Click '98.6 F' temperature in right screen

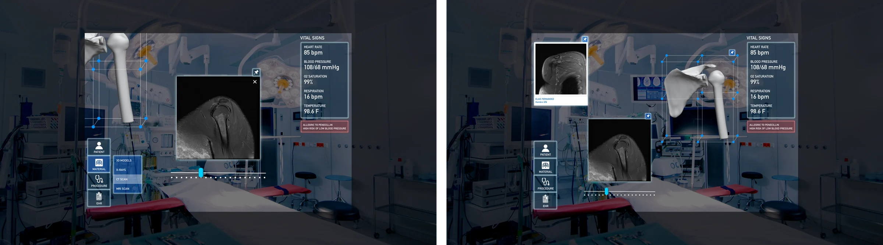pyautogui.click(x=758, y=111)
